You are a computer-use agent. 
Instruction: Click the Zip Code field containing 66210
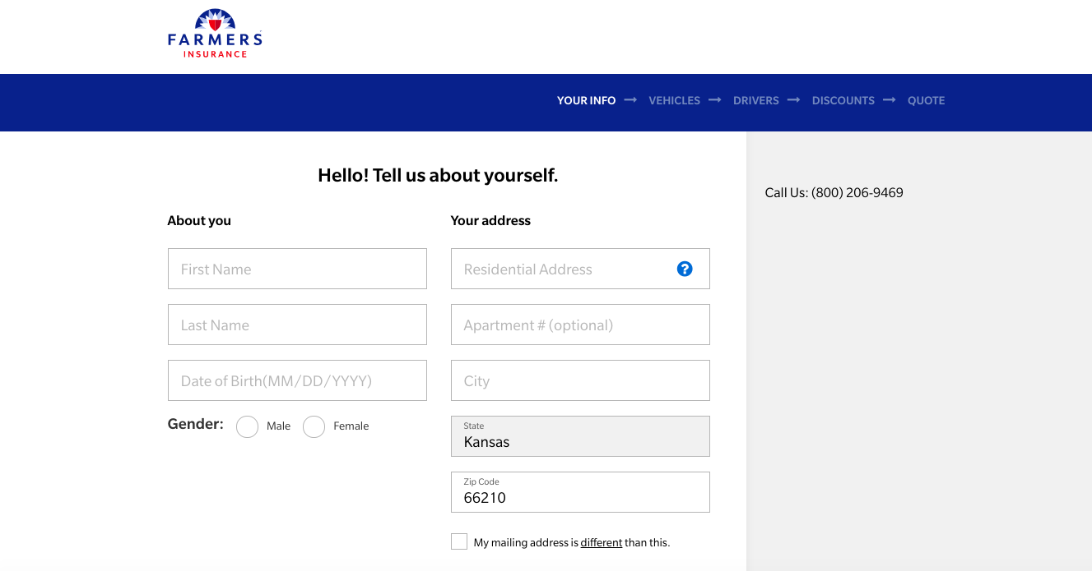tap(580, 492)
